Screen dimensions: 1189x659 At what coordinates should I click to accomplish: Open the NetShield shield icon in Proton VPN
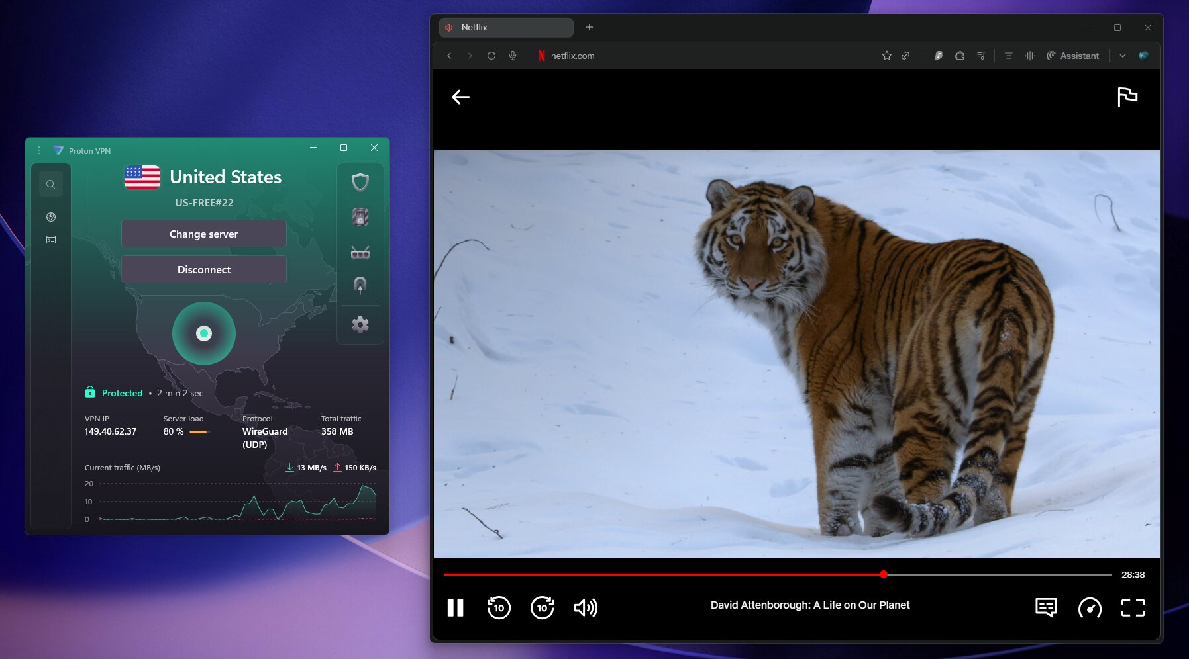coord(360,182)
